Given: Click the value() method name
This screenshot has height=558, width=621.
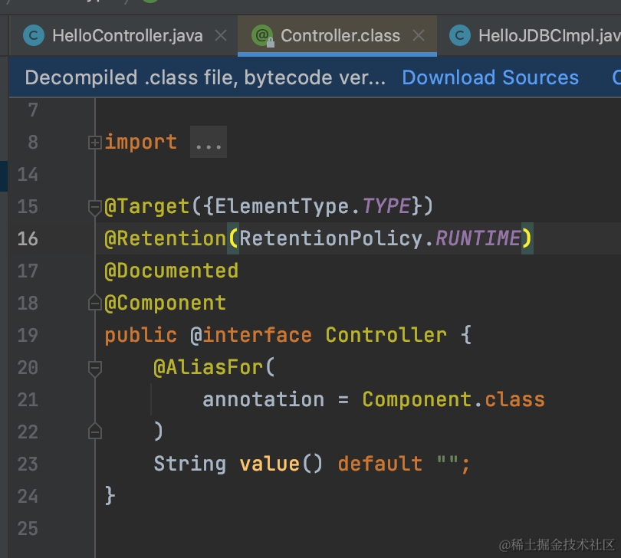Looking at the screenshot, I should (x=269, y=464).
